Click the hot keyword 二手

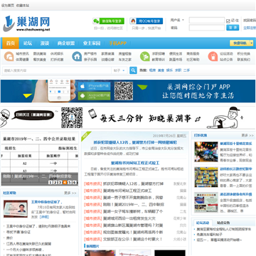(186, 70)
